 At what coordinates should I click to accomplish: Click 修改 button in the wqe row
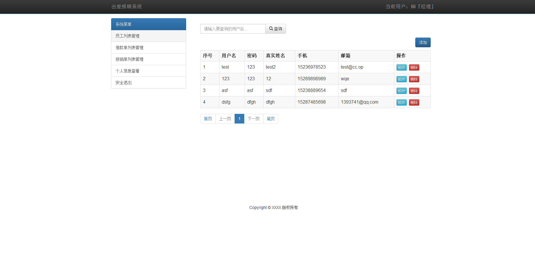401,79
